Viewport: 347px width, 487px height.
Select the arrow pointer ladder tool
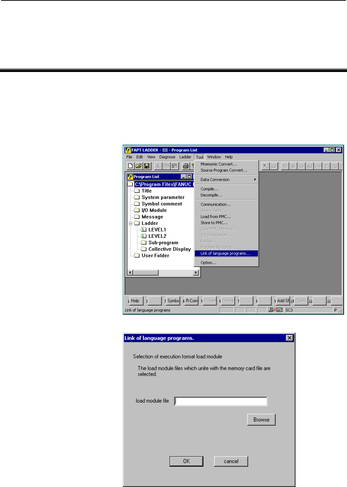pos(265,166)
